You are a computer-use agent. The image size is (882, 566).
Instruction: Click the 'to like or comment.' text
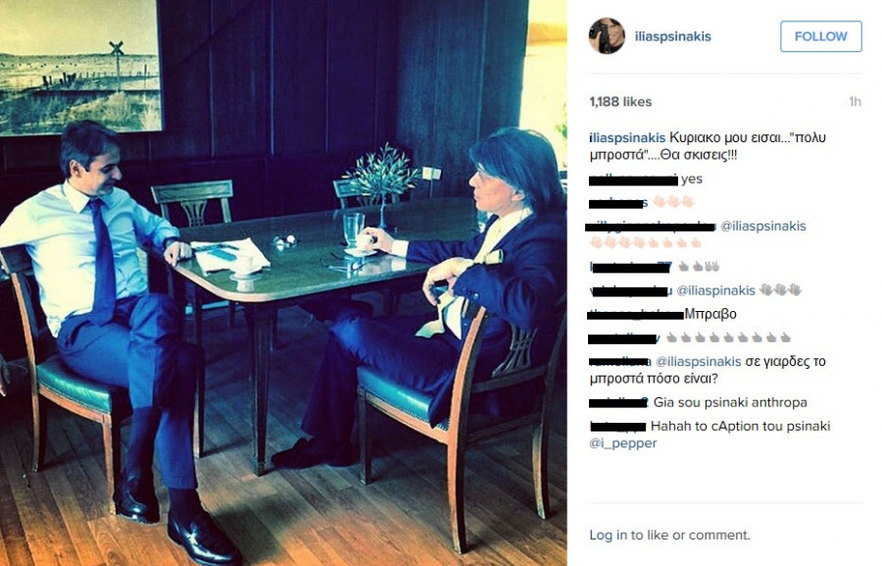[690, 535]
